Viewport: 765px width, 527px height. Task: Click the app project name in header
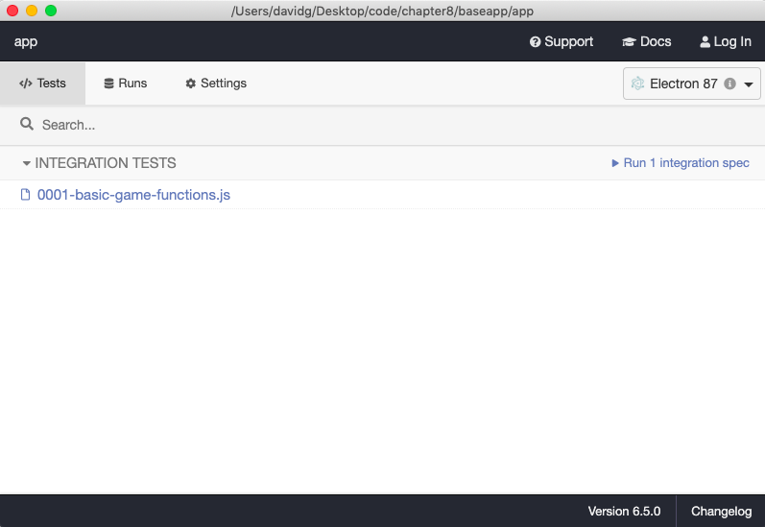[x=26, y=42]
